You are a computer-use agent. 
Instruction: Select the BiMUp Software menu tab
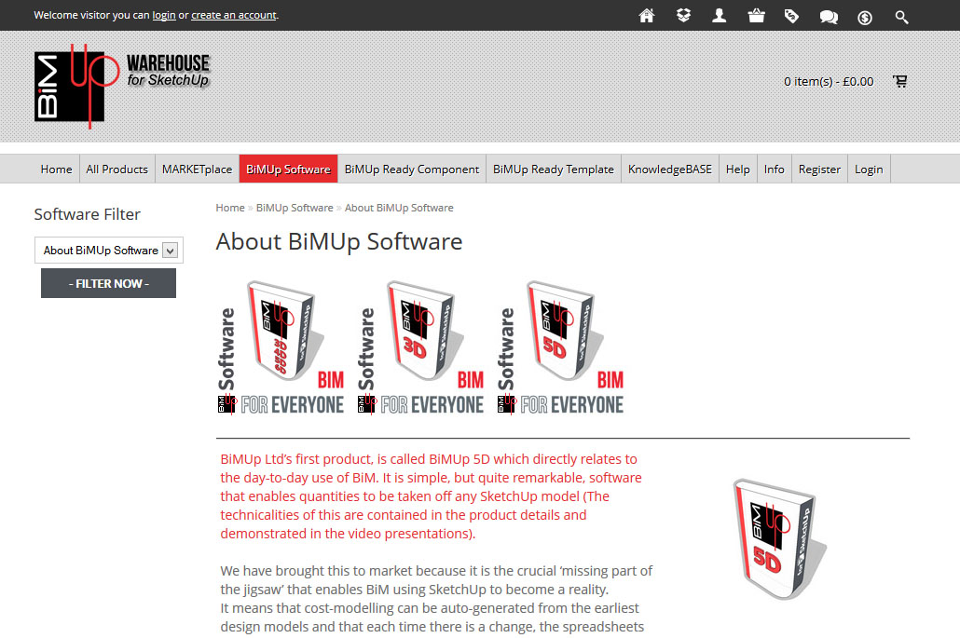[288, 169]
